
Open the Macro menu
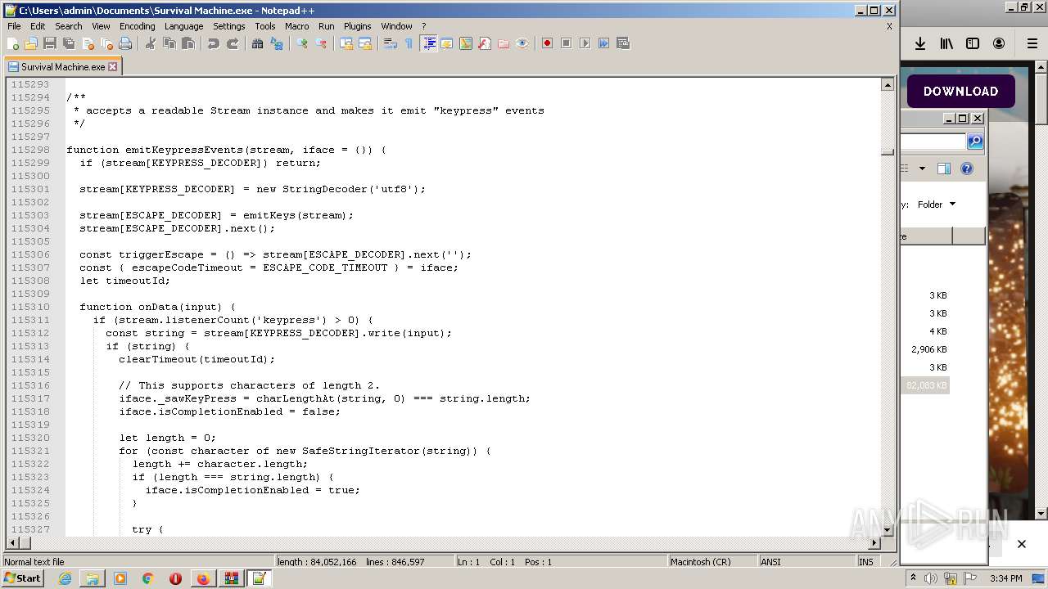pos(297,26)
